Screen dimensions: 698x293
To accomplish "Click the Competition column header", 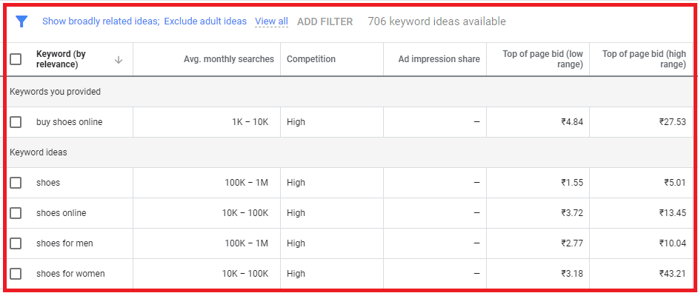I will click(311, 59).
